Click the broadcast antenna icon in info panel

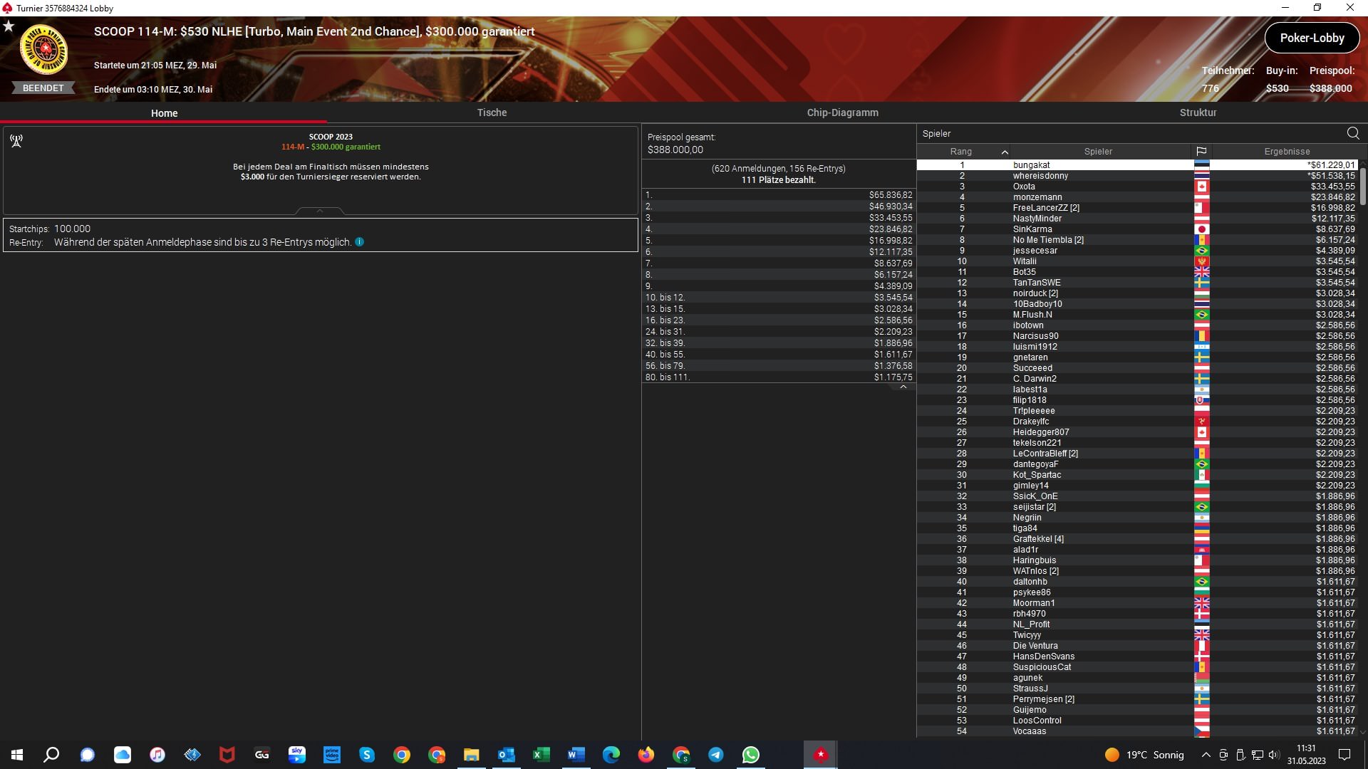tap(16, 141)
